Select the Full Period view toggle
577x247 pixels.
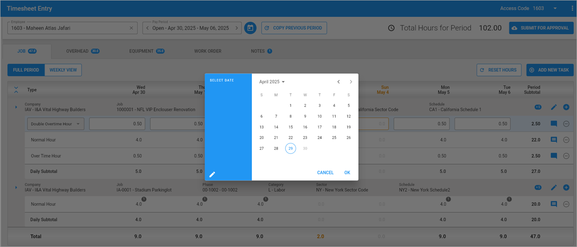[x=26, y=70]
